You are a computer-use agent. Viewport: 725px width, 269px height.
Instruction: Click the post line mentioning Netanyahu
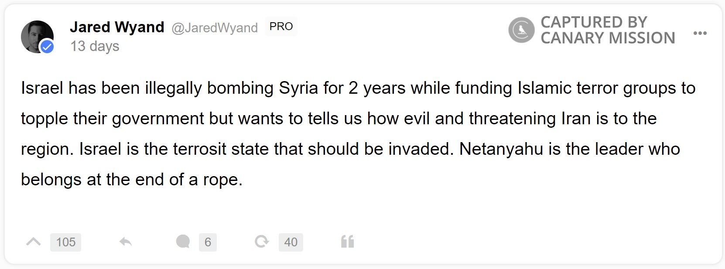350,149
